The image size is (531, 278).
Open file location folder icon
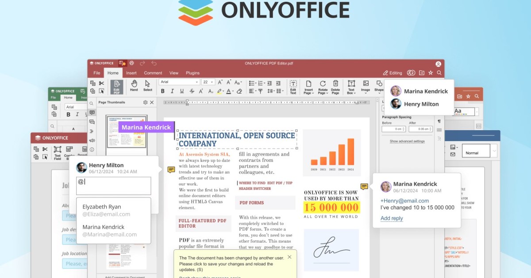pyautogui.click(x=421, y=73)
